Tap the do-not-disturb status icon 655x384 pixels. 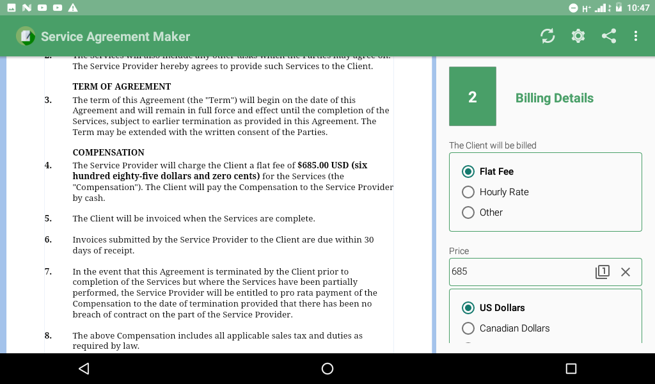[573, 8]
